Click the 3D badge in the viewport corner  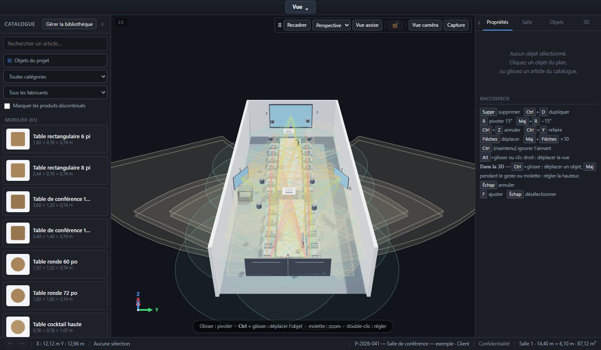point(121,23)
